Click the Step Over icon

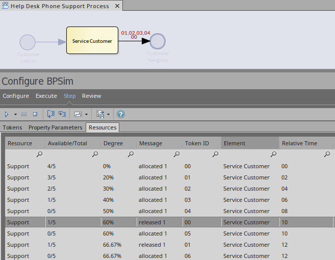click(x=62, y=114)
